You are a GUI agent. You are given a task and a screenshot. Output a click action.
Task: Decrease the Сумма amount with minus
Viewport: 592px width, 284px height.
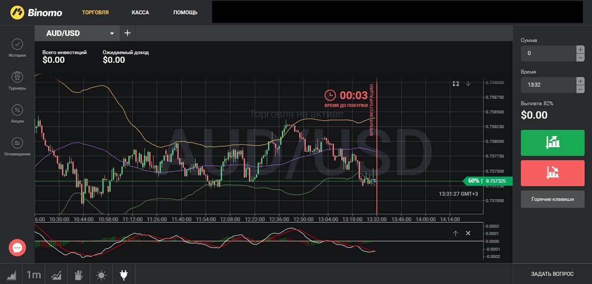[x=580, y=58]
